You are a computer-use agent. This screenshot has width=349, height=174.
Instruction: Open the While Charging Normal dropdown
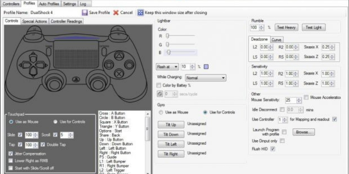[x=205, y=78]
